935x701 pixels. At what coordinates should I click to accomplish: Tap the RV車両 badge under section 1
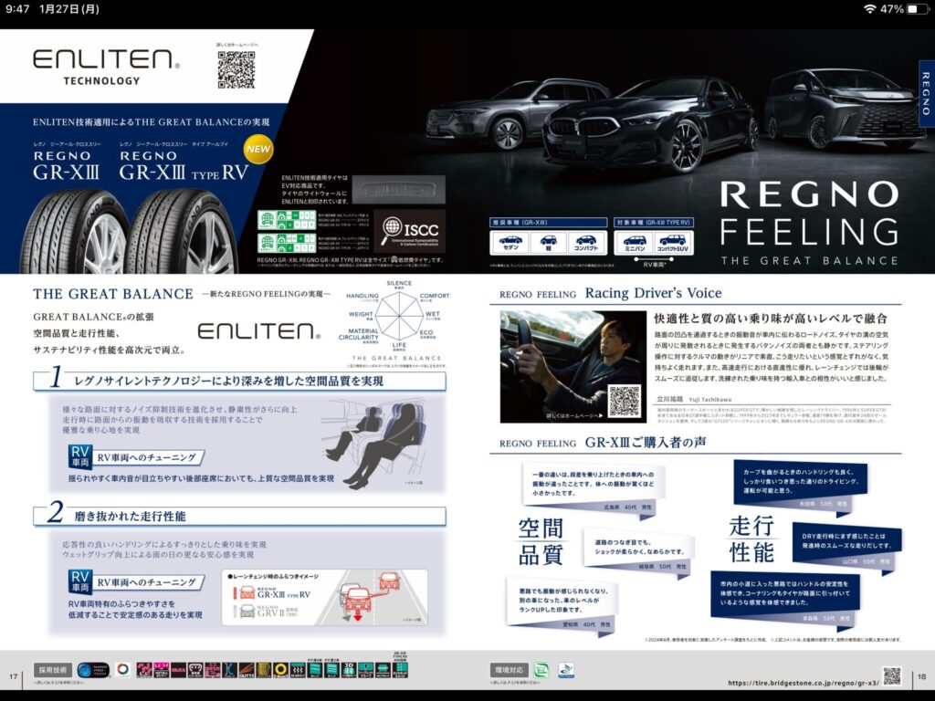coord(80,456)
